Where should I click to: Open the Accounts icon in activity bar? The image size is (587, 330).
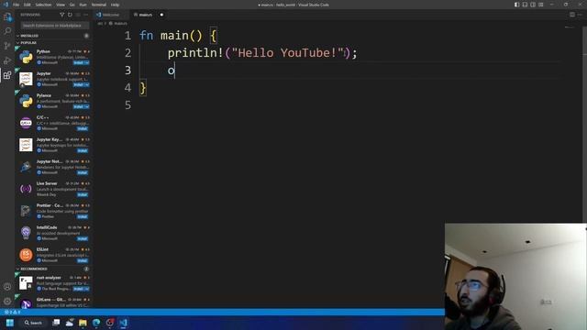point(7,287)
